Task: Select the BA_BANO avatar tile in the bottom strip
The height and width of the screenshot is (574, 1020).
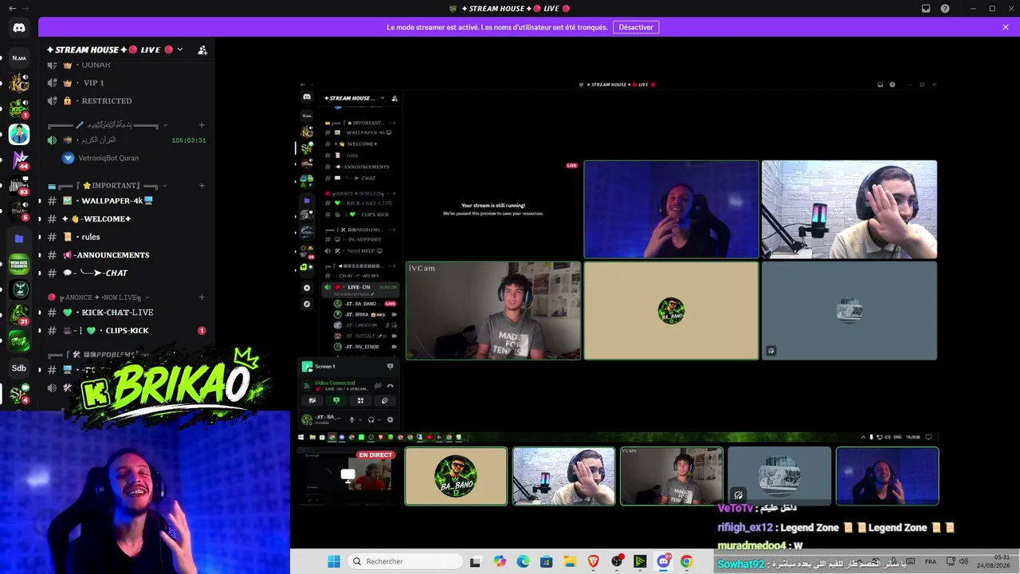Action: (x=456, y=476)
